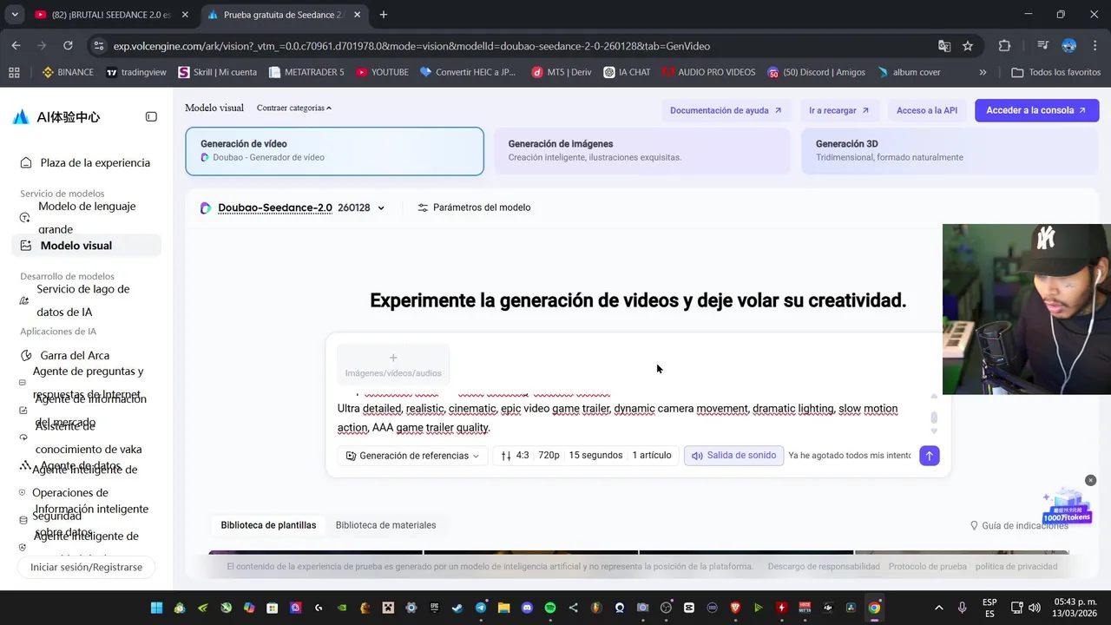
Task: Click Acceder a la consola button
Action: (x=1036, y=110)
